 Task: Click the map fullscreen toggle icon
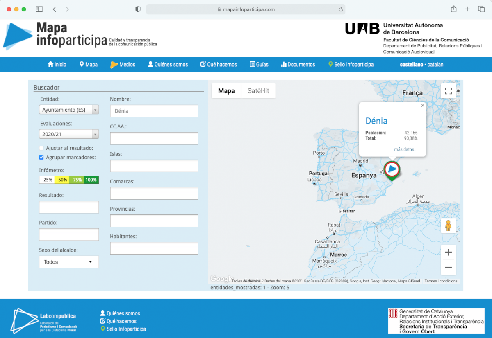(x=448, y=91)
